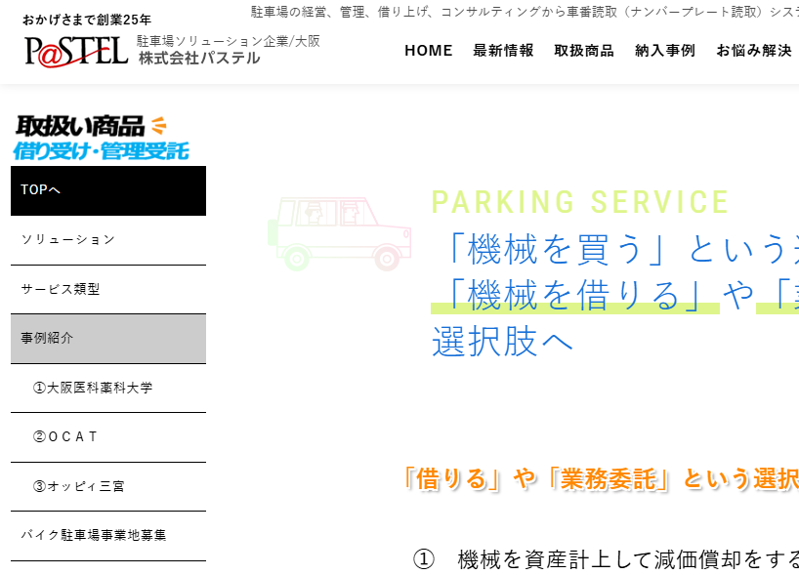Click the PARKING SERVICE heading
Image resolution: width=799 pixels, height=575 pixels.
point(580,202)
